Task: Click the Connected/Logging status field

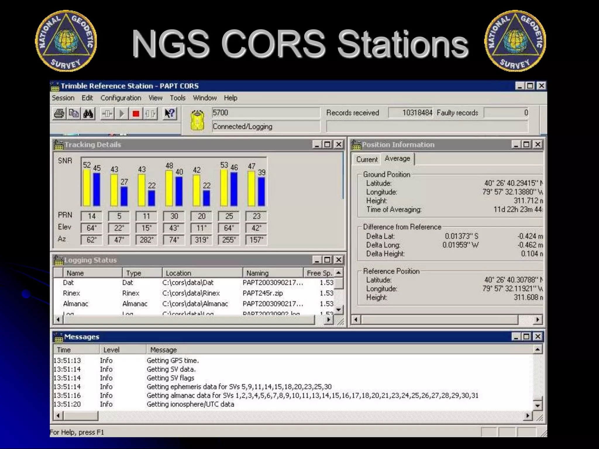Action: coord(266,127)
